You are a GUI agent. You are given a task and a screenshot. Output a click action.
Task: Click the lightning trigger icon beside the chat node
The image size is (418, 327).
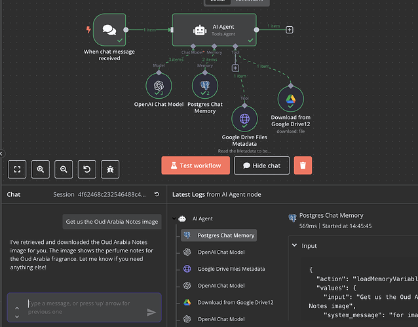point(88,29)
